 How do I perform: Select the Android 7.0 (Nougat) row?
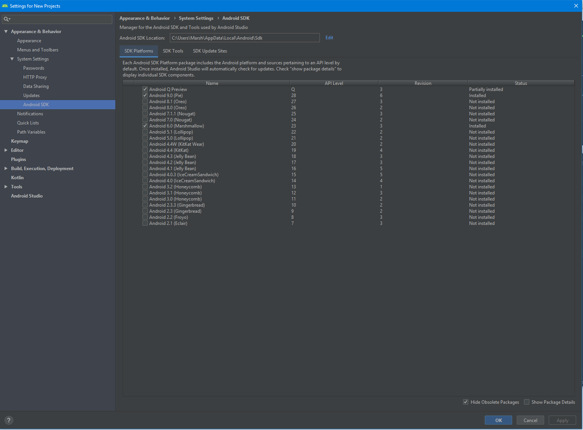pos(348,119)
